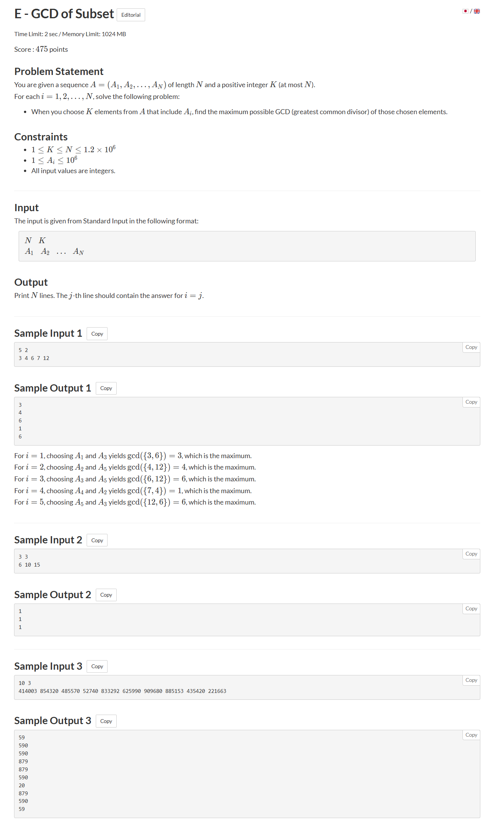
Task: Switch language with the UK flag icon
Action: [477, 11]
